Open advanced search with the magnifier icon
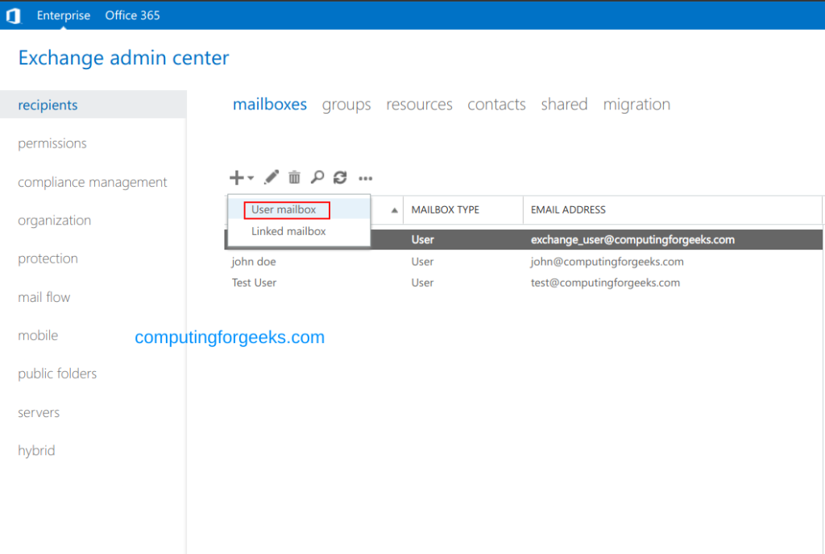This screenshot has width=825, height=554. (x=317, y=177)
